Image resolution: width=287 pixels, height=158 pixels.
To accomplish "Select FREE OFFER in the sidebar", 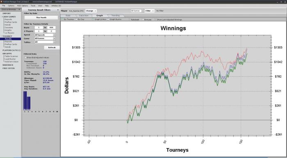I will pos(9,68).
